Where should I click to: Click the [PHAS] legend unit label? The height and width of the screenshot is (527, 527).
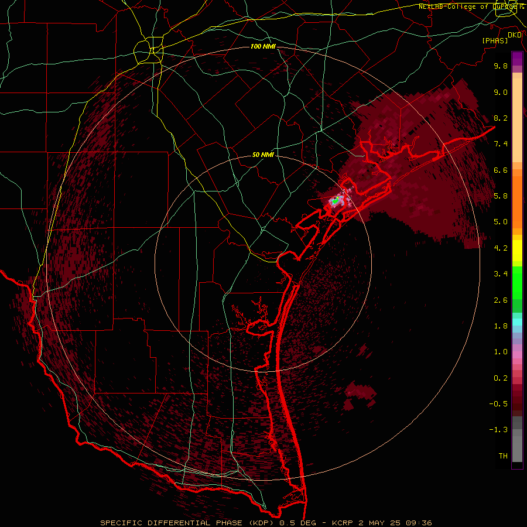tap(495, 40)
